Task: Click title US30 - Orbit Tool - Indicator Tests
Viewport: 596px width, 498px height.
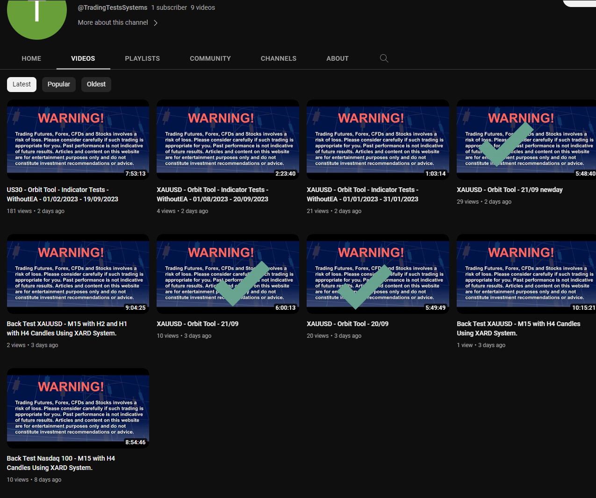Action: [x=63, y=194]
